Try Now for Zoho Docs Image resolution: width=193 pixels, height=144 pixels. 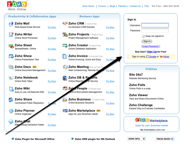(x=52, y=70)
